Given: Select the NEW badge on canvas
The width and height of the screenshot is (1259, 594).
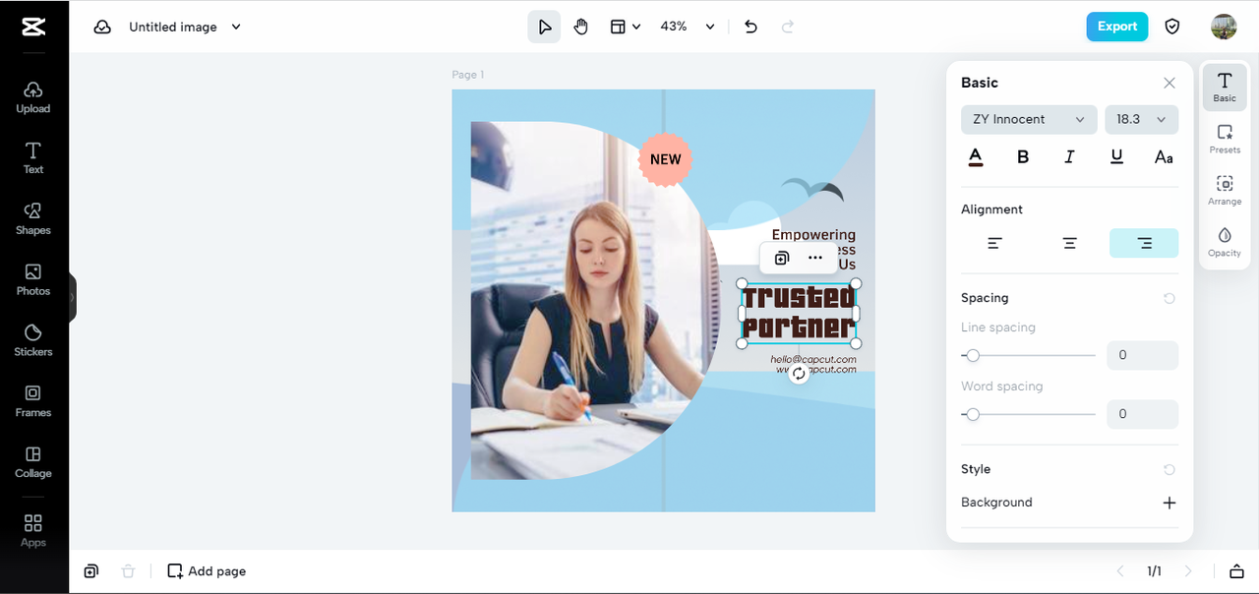Looking at the screenshot, I should (x=666, y=159).
